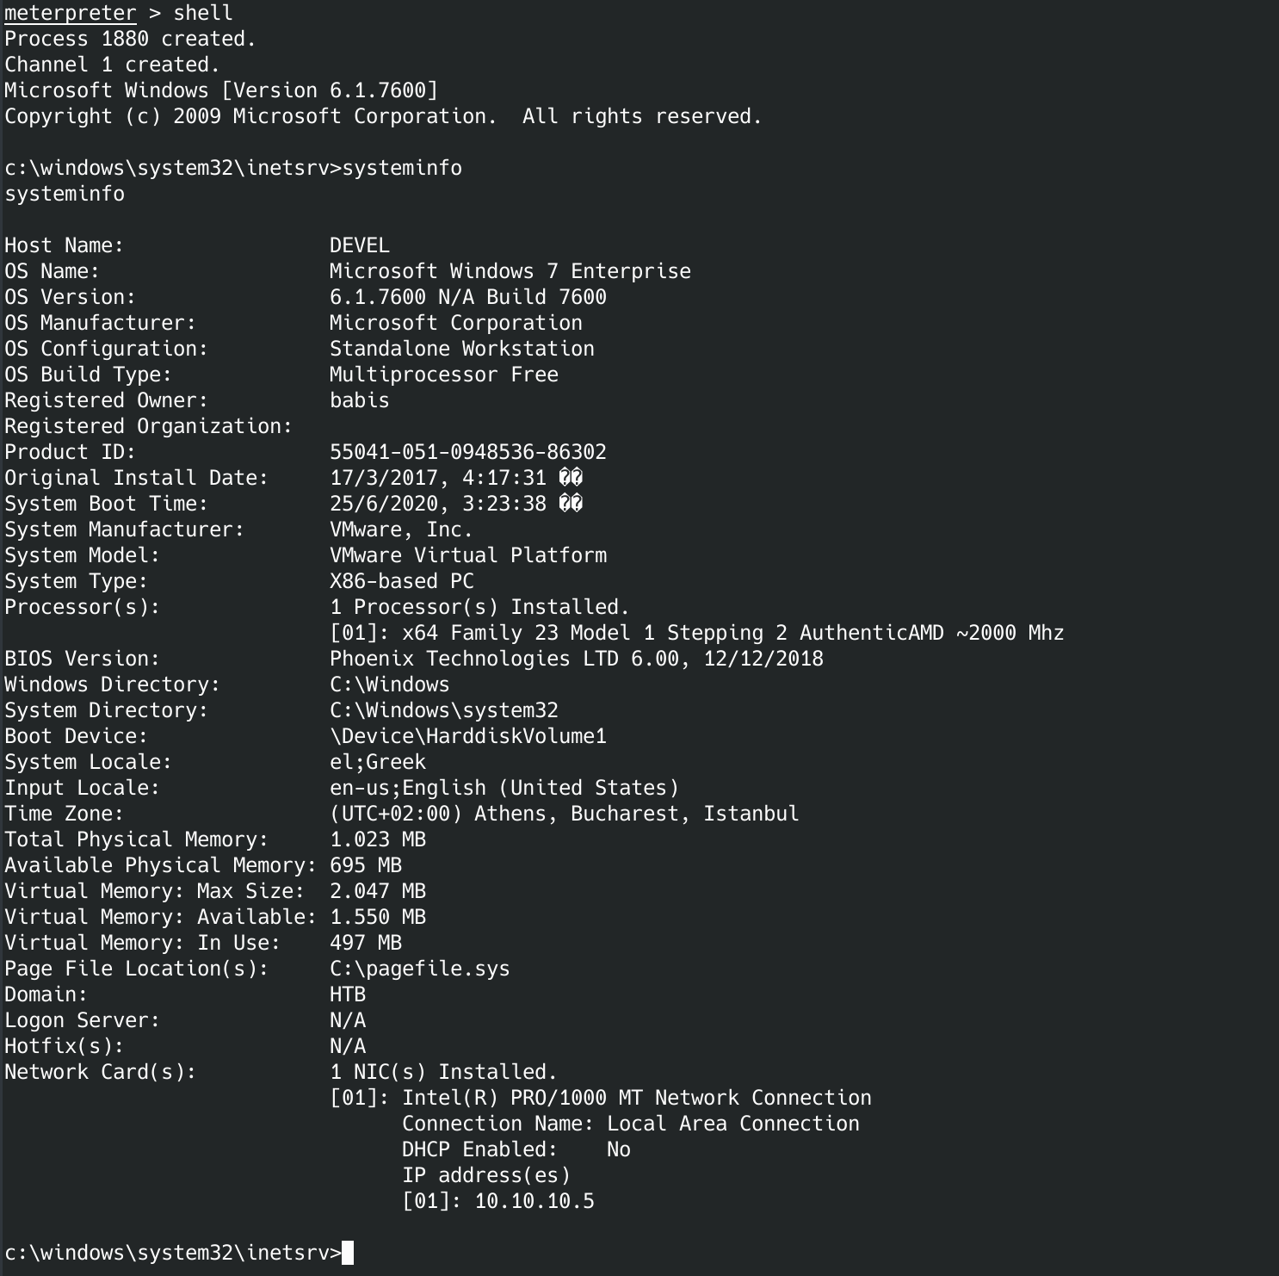
Task: Click the \Device\HarddiskVolume1 boot device text
Action: pos(467,736)
